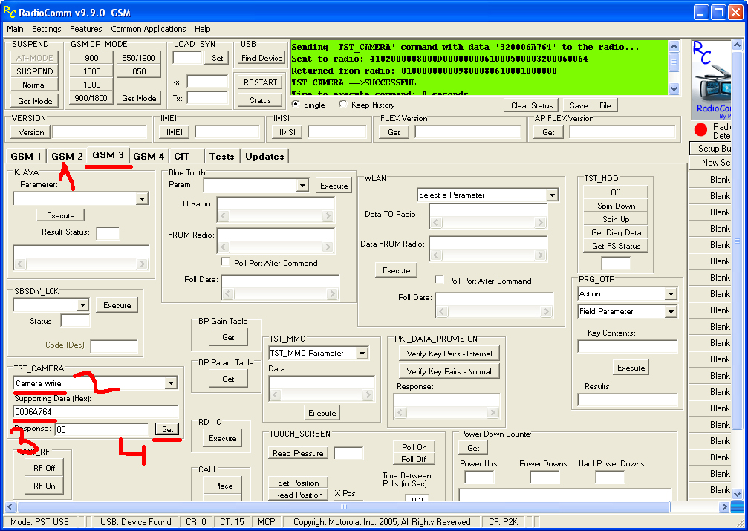Click the Save to File button
The width and height of the screenshot is (748, 531).
click(x=590, y=105)
